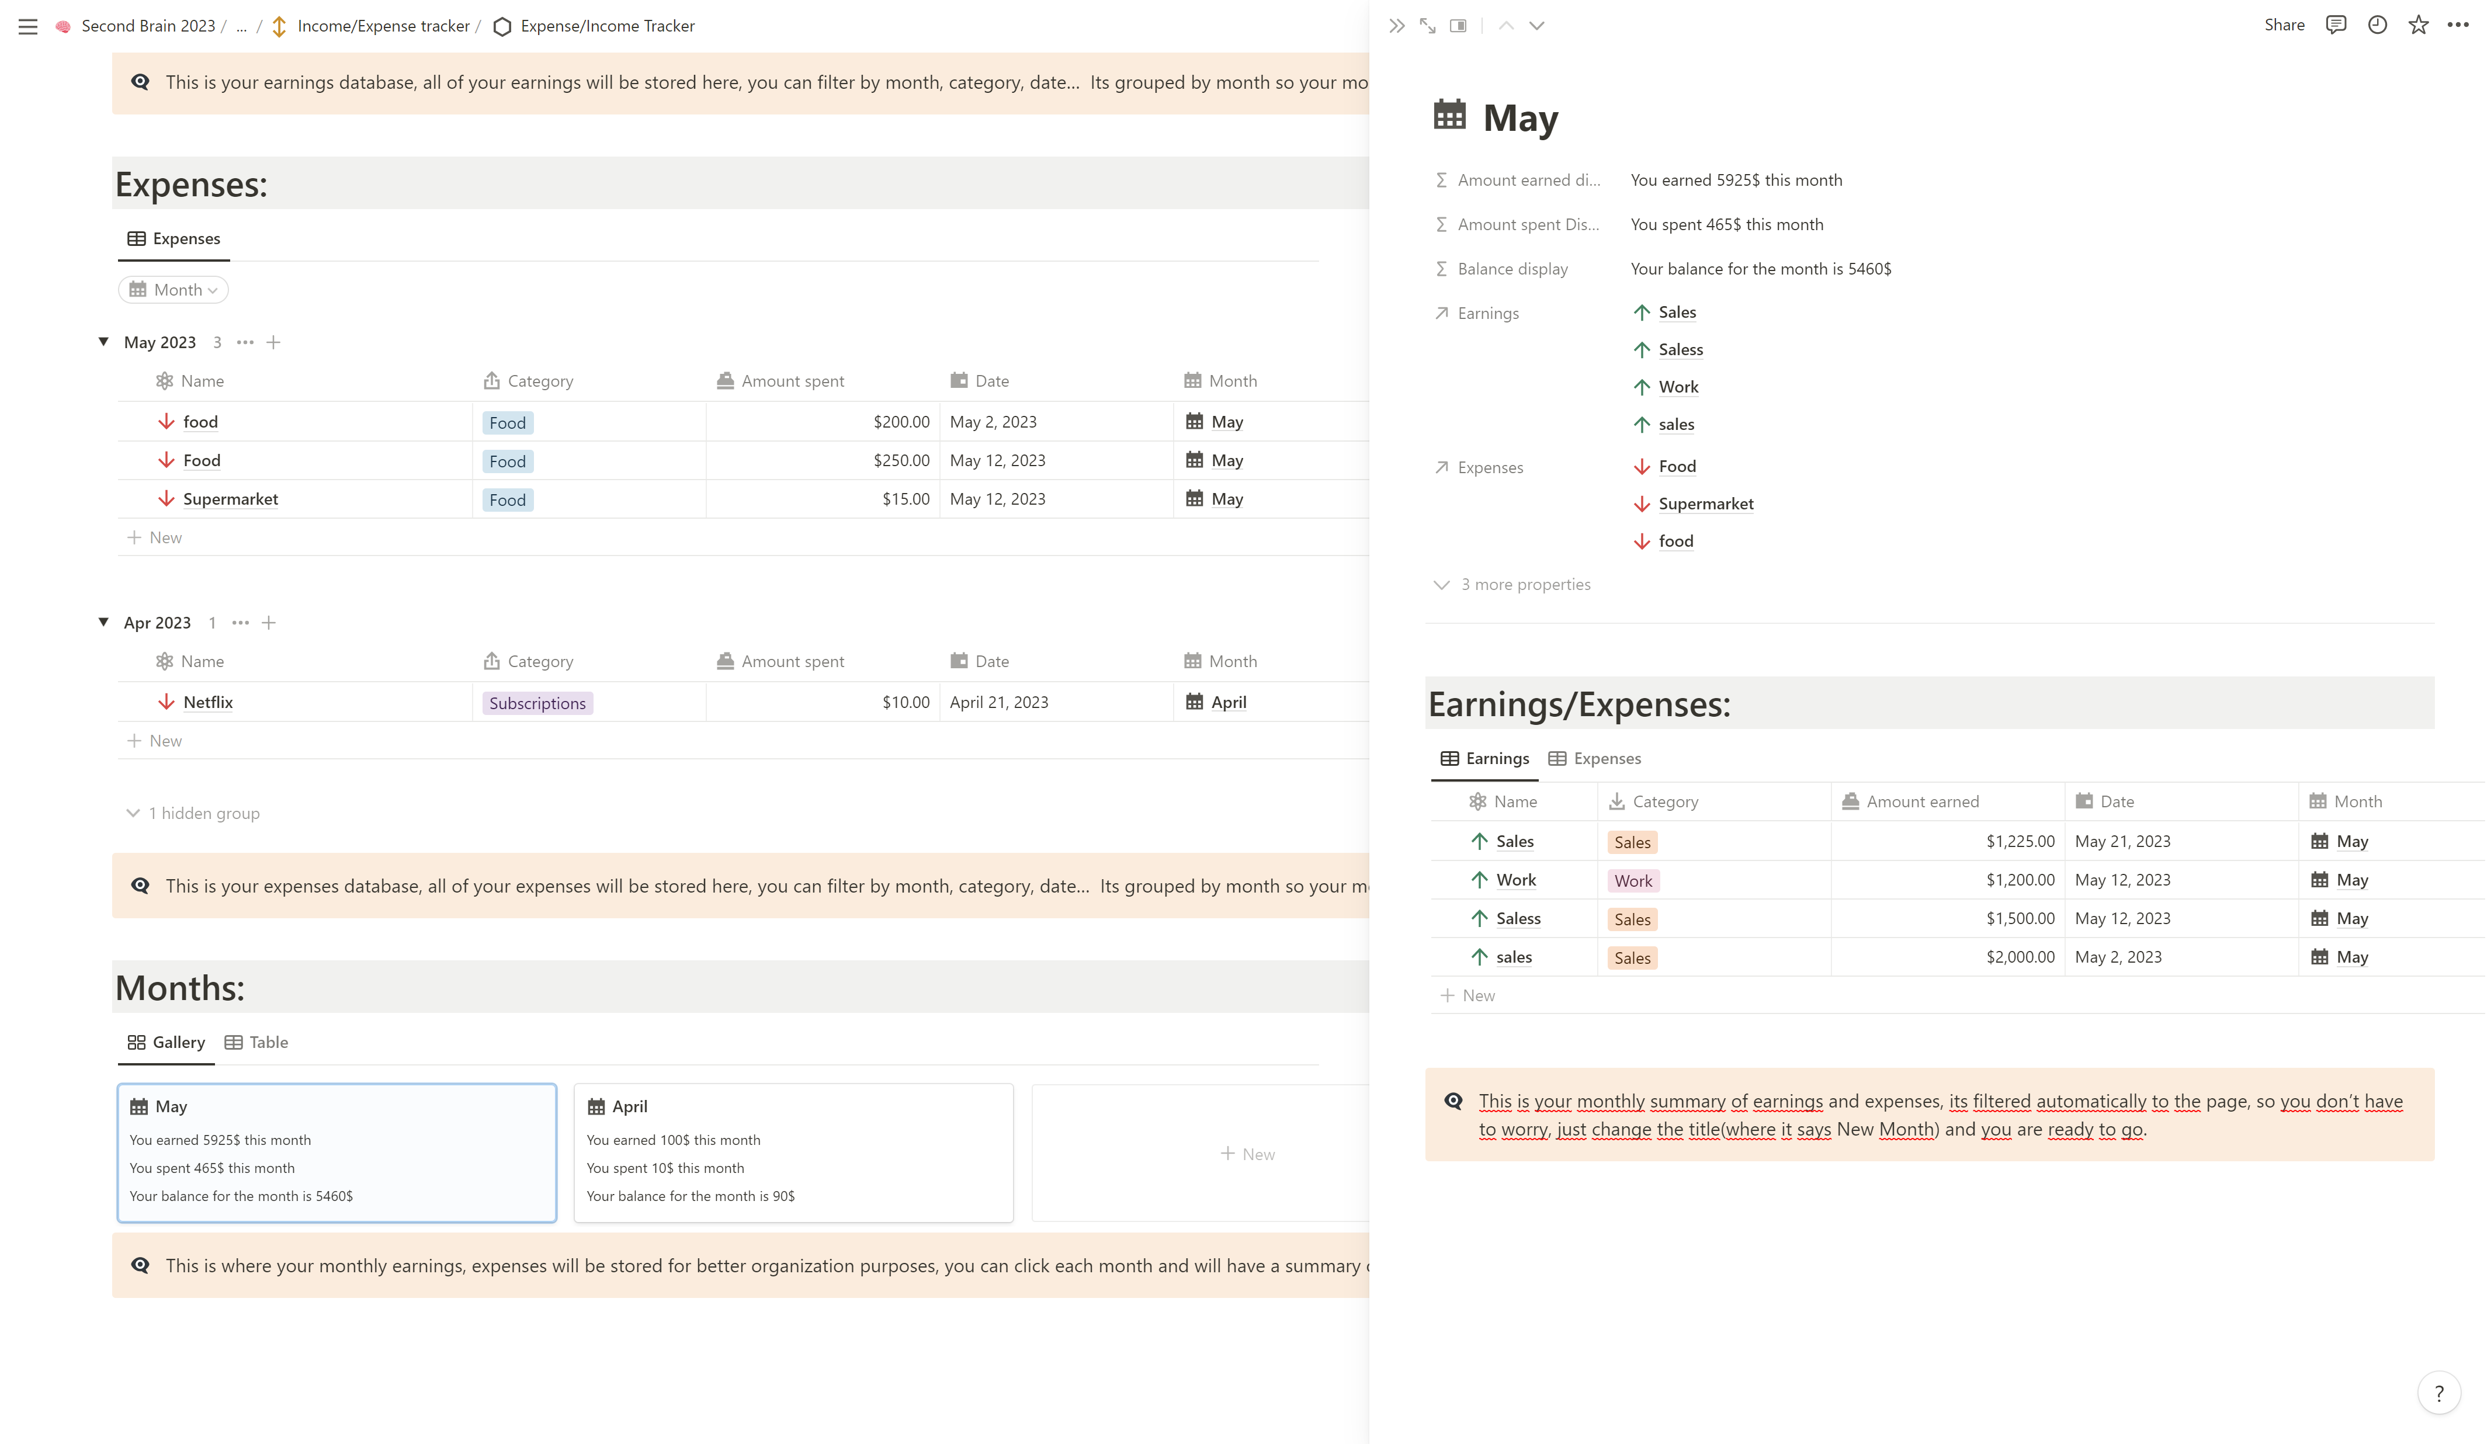The width and height of the screenshot is (2491, 1444).
Task: Open the April month relation in Netflix row
Action: (1228, 703)
